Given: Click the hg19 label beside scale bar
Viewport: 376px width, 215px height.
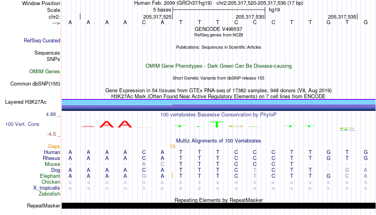Looking at the screenshot, I should 274,10.
